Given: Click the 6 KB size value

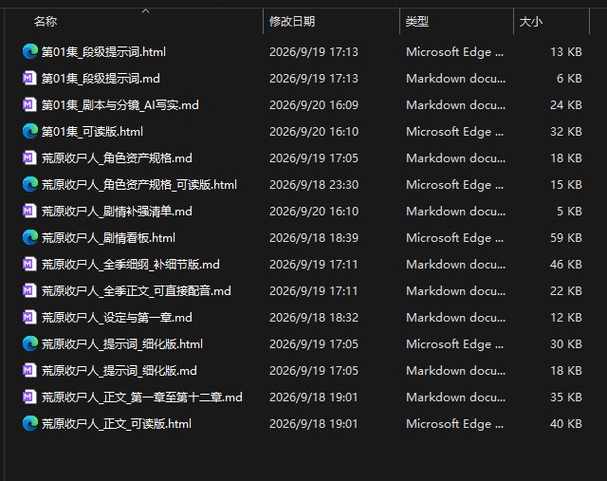Looking at the screenshot, I should click(x=569, y=78).
